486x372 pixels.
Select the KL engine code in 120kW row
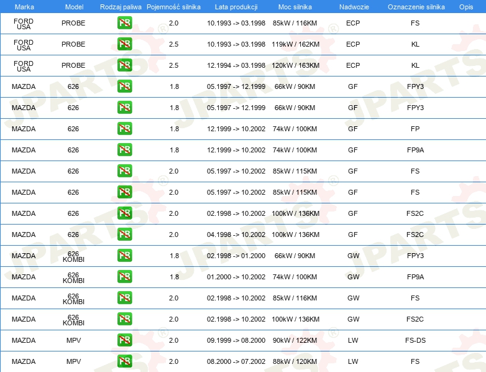(415, 65)
